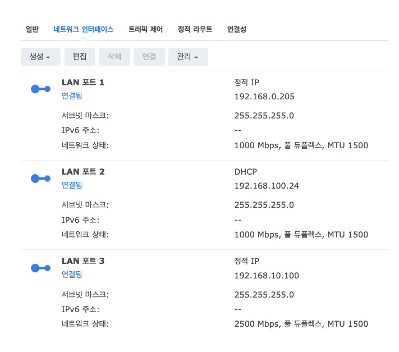Click 연결됨 status under LAN 포트 1
Screen dimensions: 399x352
click(x=72, y=96)
